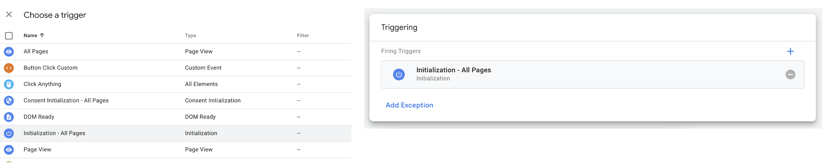Choose the DOM Ready trigger row
Image resolution: width=826 pixels, height=168 pixels.
coord(176,117)
